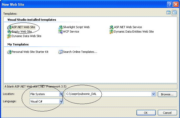Click the Silverlight Script Web label
Screen dimensions: 180x118
pos(76,27)
